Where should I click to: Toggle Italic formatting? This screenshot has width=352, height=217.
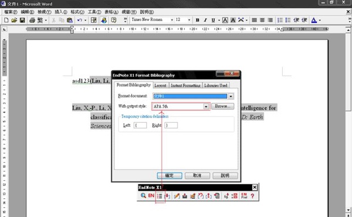pyautogui.click(x=205, y=20)
